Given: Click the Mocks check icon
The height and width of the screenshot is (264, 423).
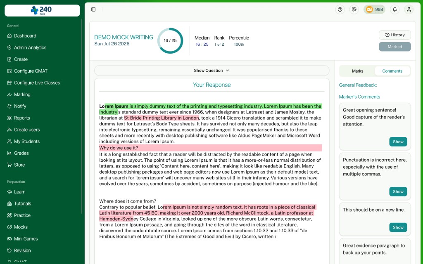Looking at the screenshot, I should coord(10,227).
